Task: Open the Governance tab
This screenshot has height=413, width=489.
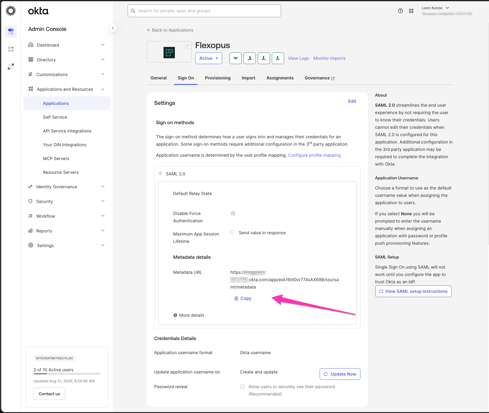Action: 320,78
